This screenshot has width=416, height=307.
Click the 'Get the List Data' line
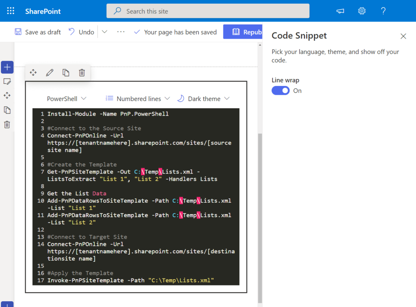coord(77,193)
